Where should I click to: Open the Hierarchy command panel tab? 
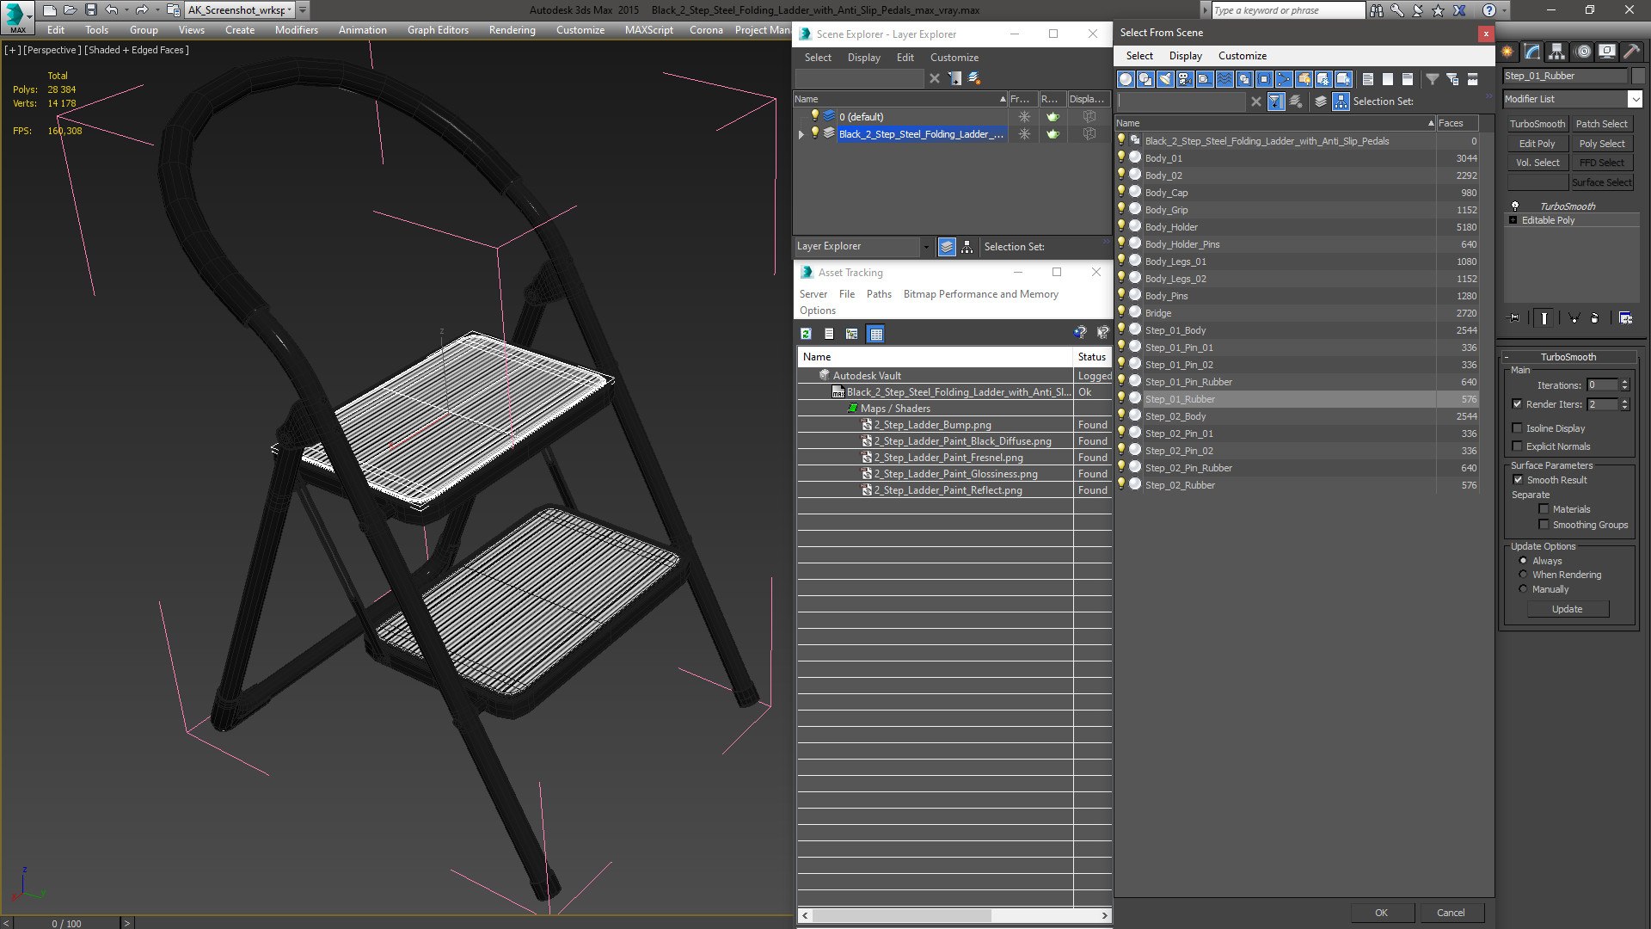point(1556,52)
